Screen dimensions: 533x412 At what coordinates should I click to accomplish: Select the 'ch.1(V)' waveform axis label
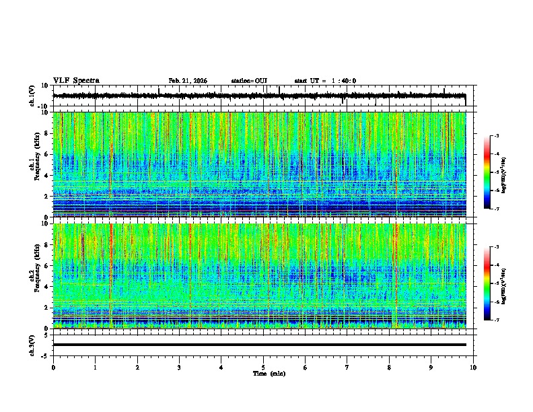click(32, 96)
